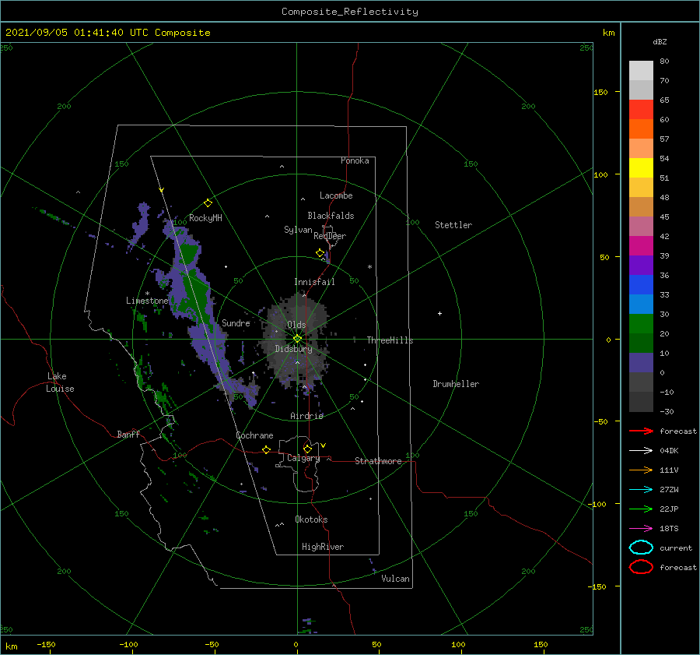Click the cyan 27ZW arrow in legend
Screen dimensions: 700x655
641,490
